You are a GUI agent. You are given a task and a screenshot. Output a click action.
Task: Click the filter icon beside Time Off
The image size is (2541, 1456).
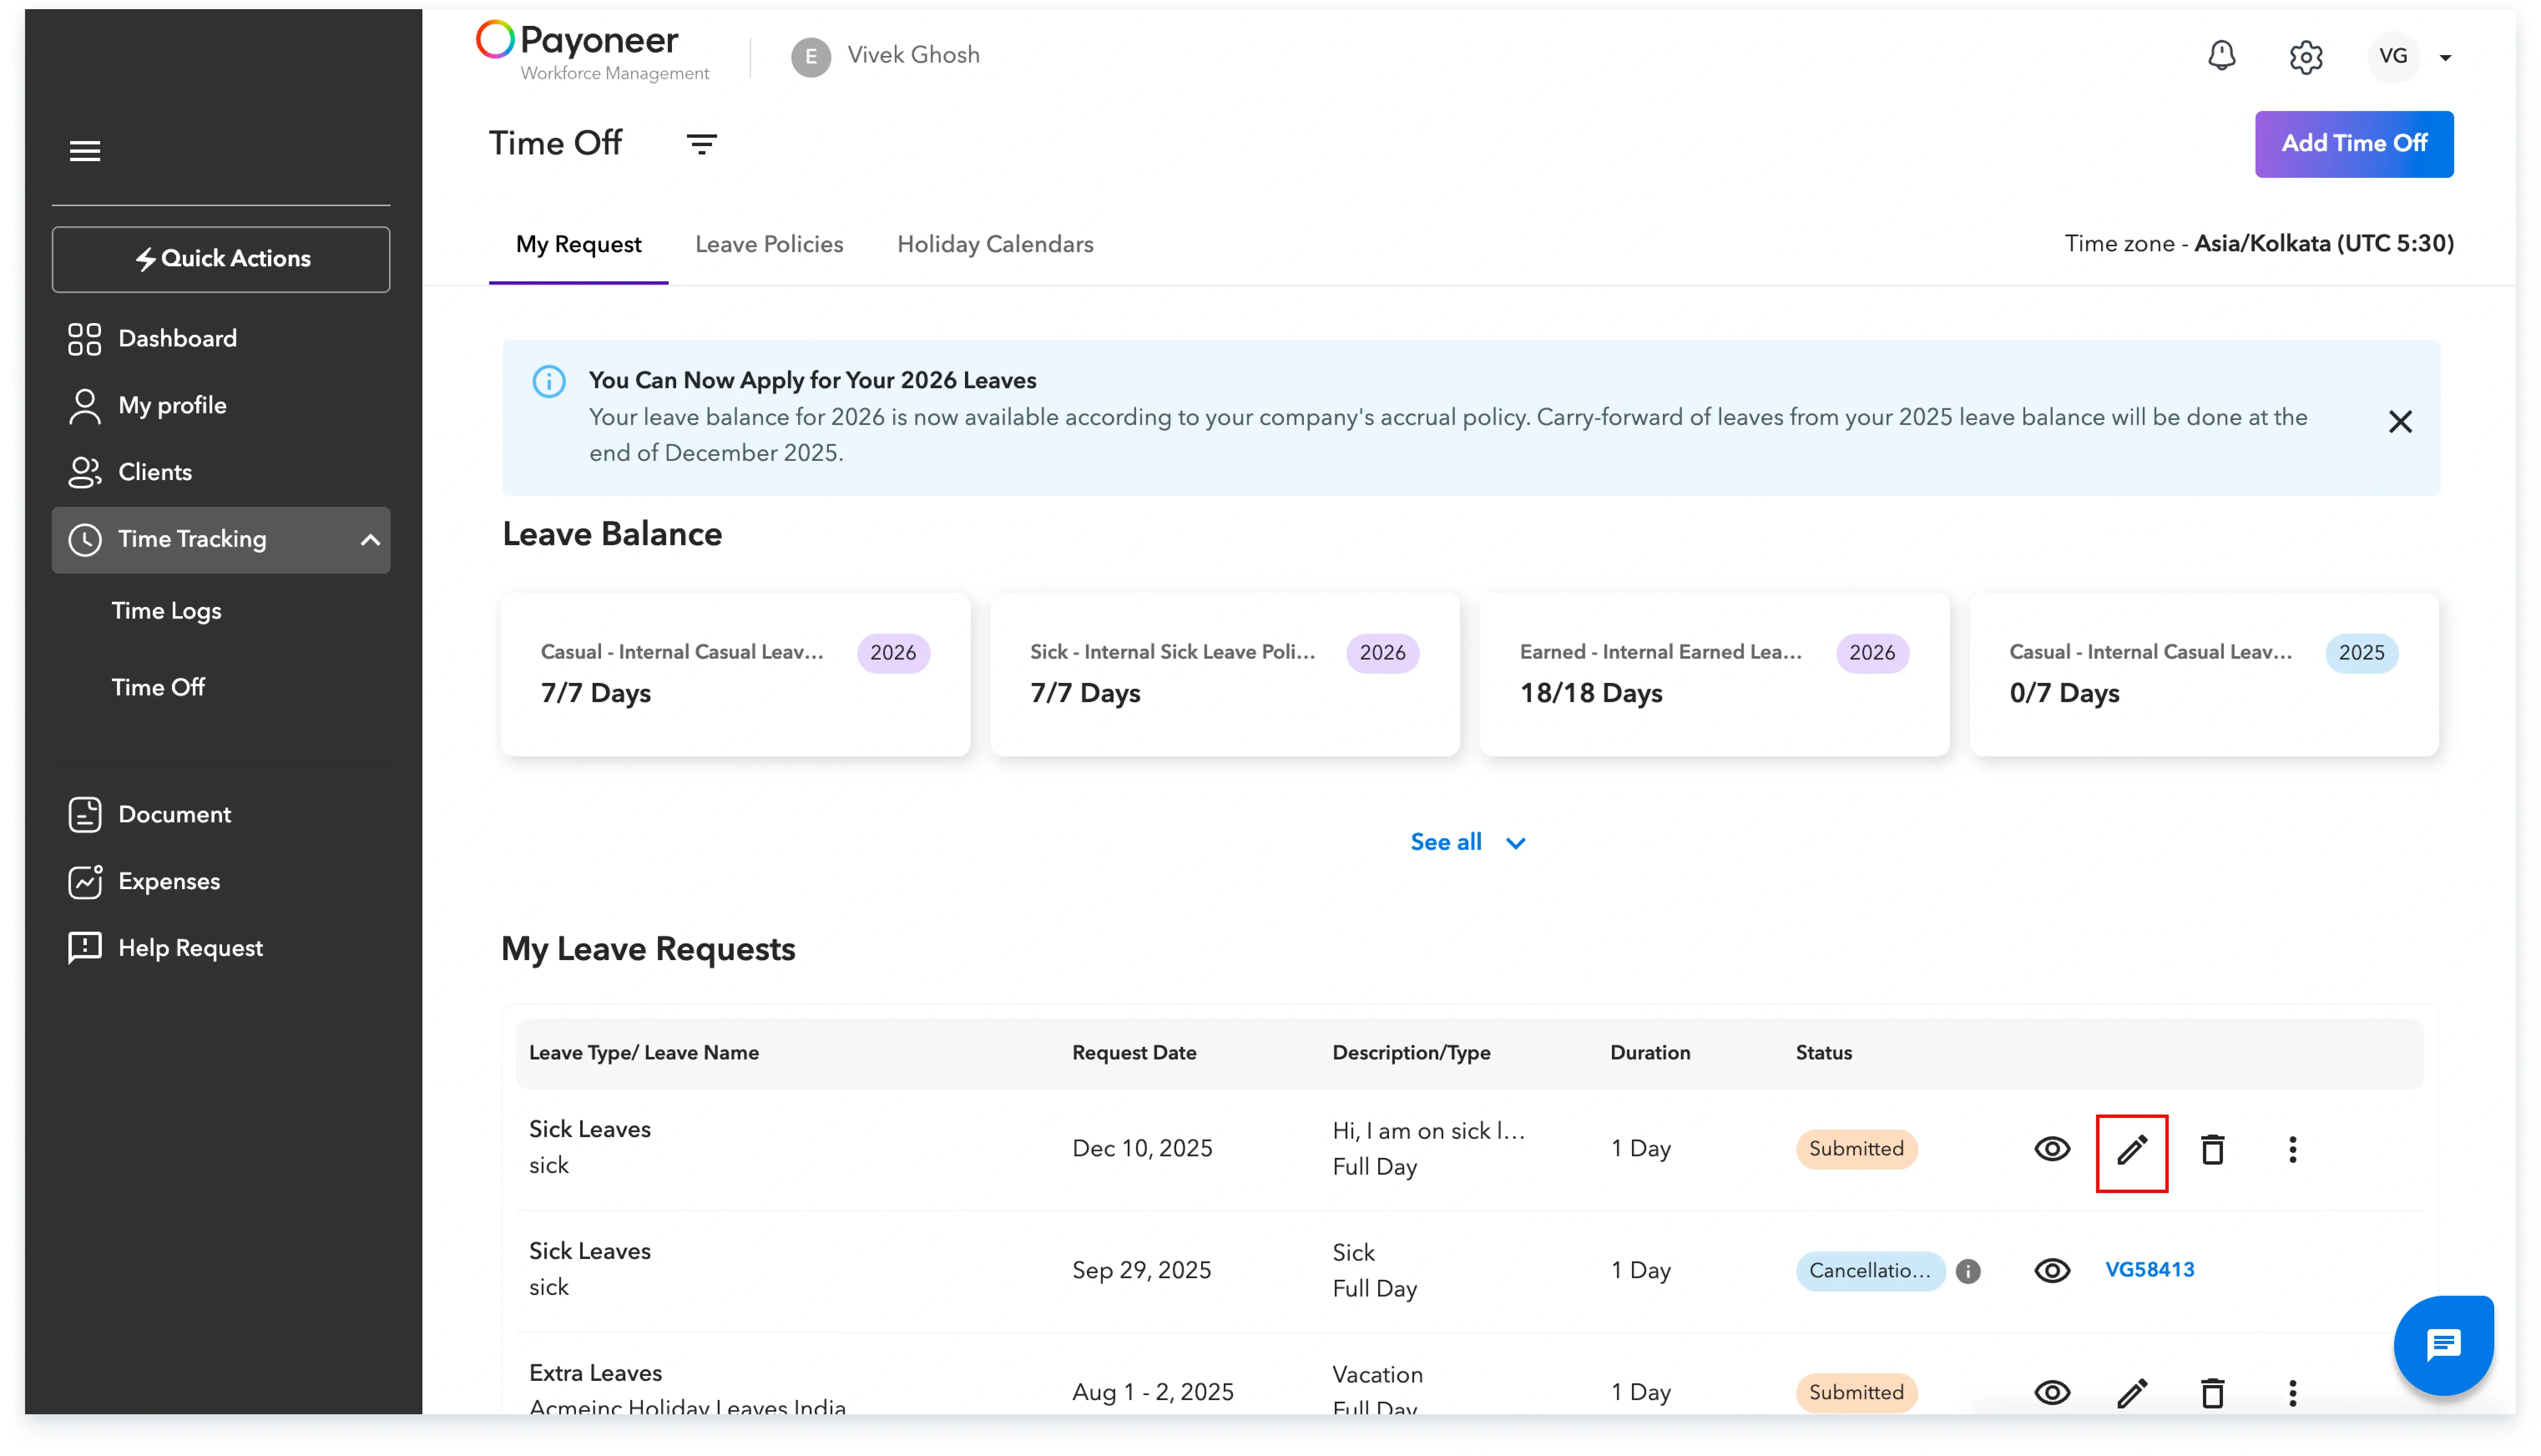click(702, 144)
